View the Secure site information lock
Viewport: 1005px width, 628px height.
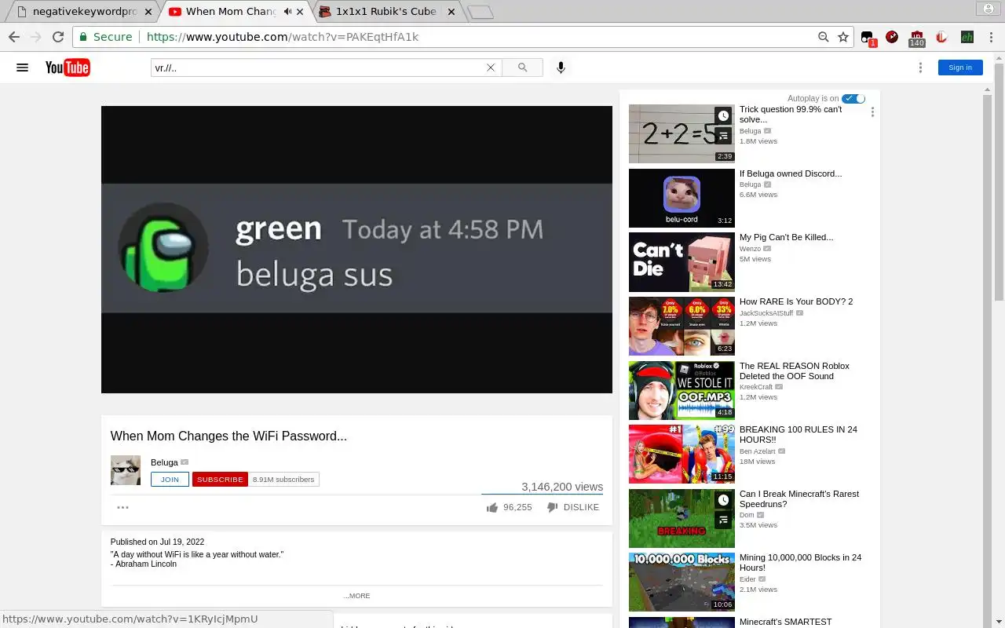[105, 37]
